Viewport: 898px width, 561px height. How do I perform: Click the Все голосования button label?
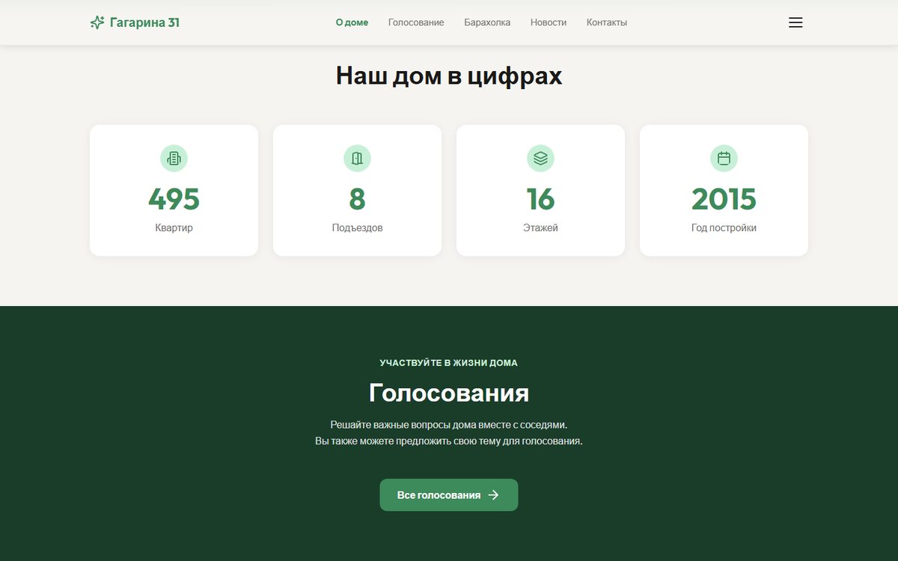point(439,495)
